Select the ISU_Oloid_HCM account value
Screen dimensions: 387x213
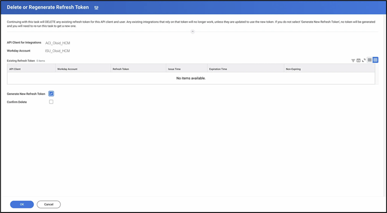[x=57, y=51]
